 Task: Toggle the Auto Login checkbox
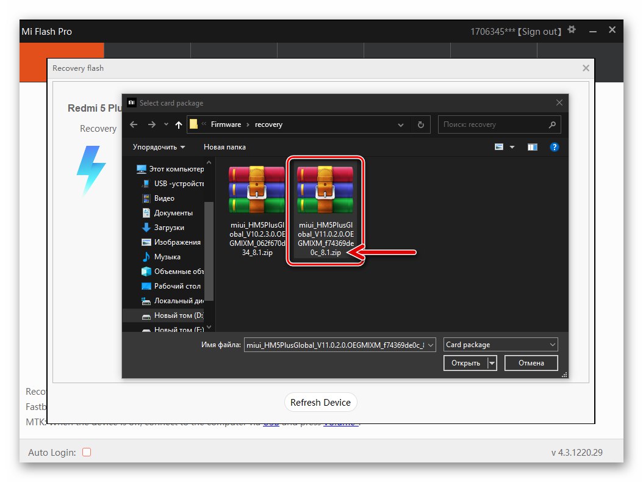pyautogui.click(x=87, y=452)
